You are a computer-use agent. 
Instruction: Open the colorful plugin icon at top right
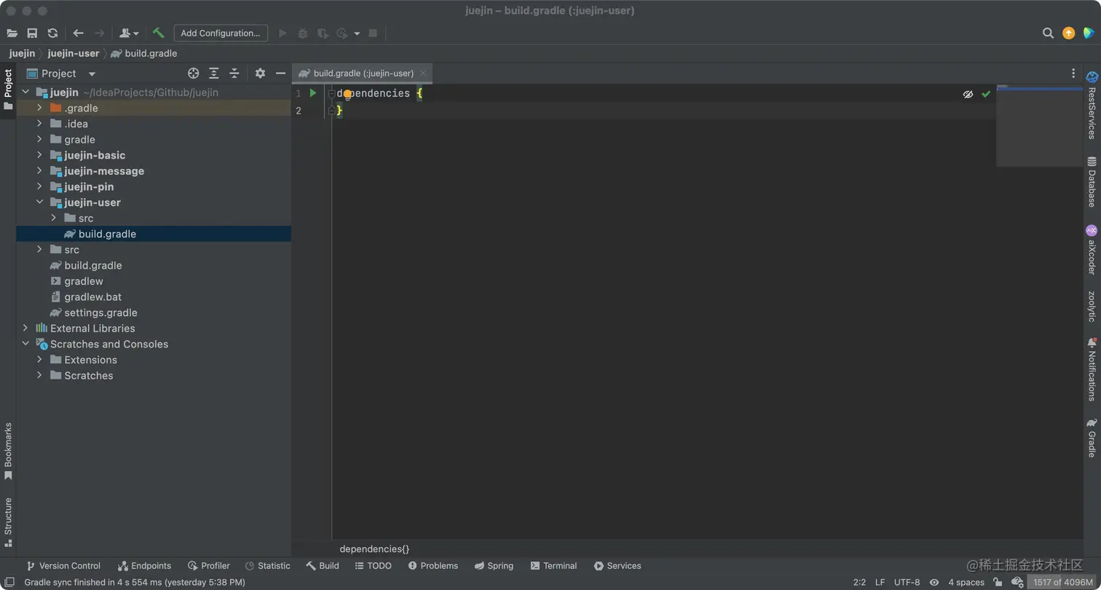click(x=1089, y=33)
